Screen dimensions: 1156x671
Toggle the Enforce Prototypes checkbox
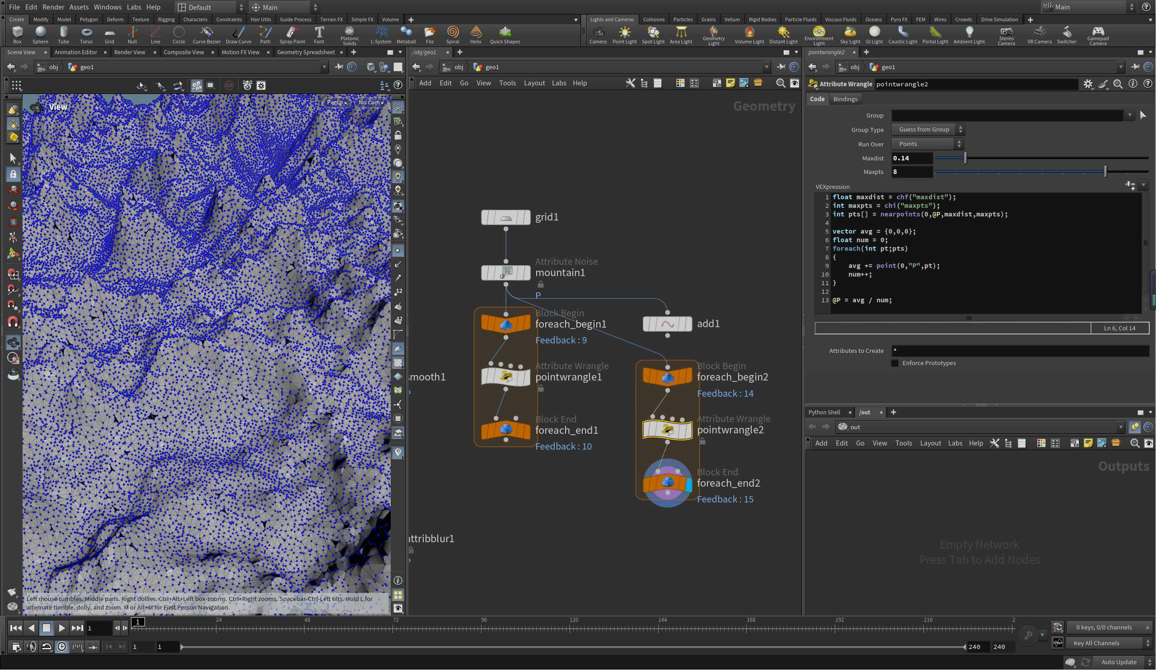point(895,363)
